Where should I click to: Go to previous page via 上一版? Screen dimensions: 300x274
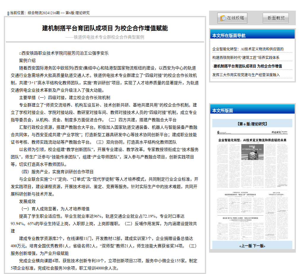coord(246,246)
